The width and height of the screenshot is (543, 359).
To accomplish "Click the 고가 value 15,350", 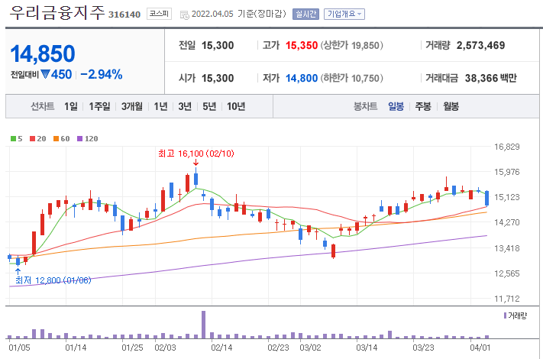I will pos(302,45).
